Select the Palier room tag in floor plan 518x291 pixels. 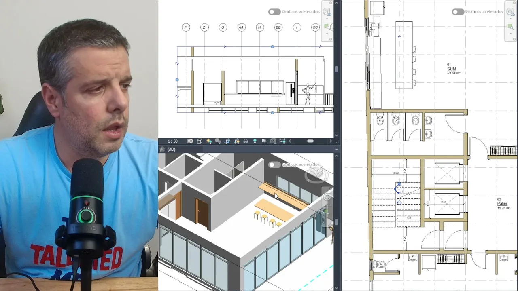point(502,204)
